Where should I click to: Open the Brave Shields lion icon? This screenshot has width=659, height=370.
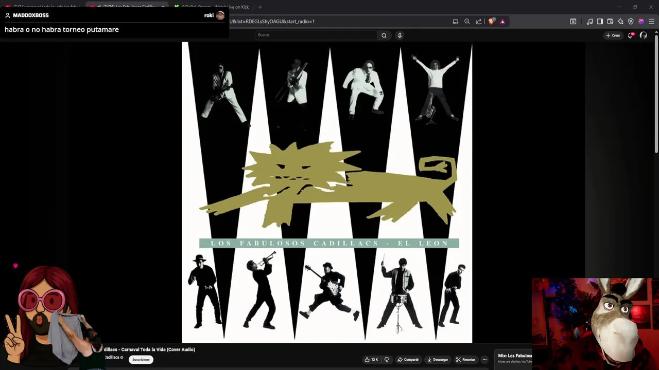[491, 22]
